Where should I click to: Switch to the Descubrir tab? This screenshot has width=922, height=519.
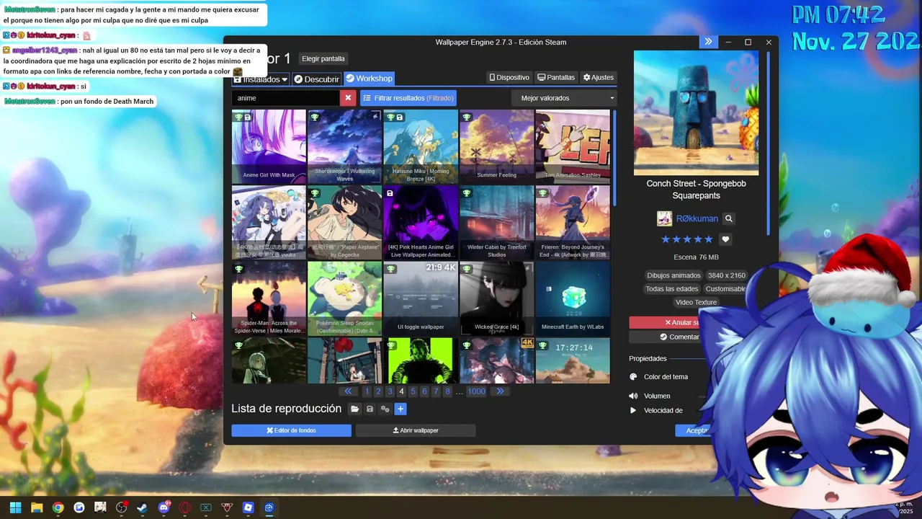tap(316, 79)
